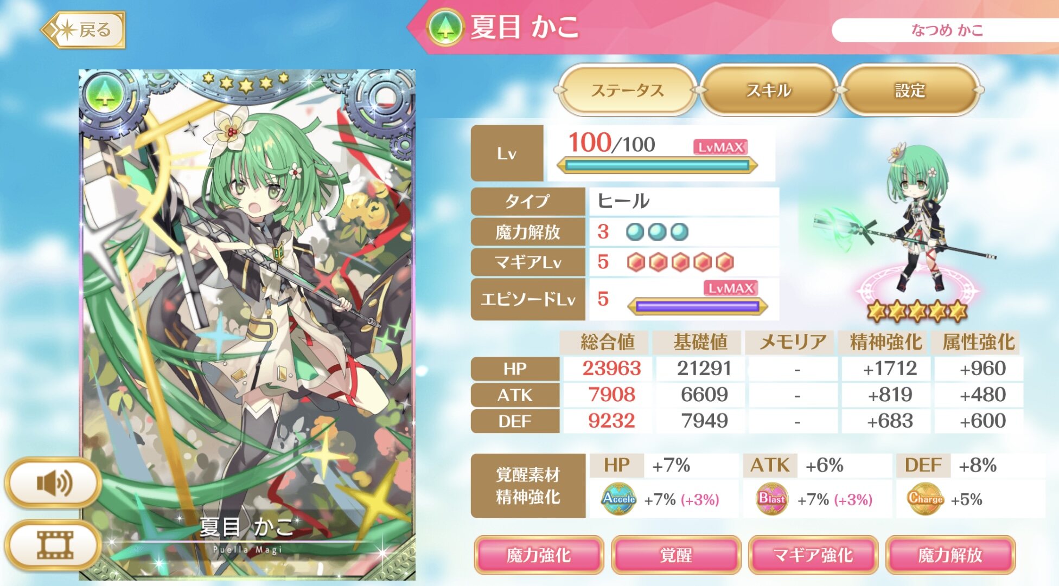Click the Accele disc icon
Image resolution: width=1059 pixels, height=586 pixels.
click(619, 499)
